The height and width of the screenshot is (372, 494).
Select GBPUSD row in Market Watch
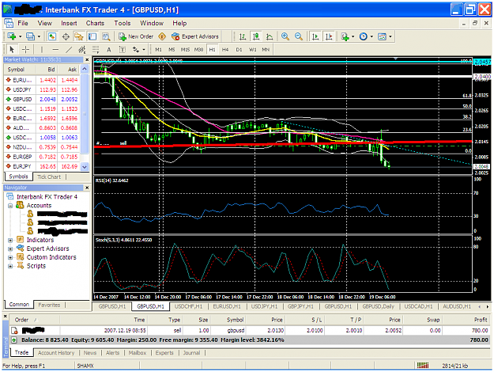click(42, 99)
